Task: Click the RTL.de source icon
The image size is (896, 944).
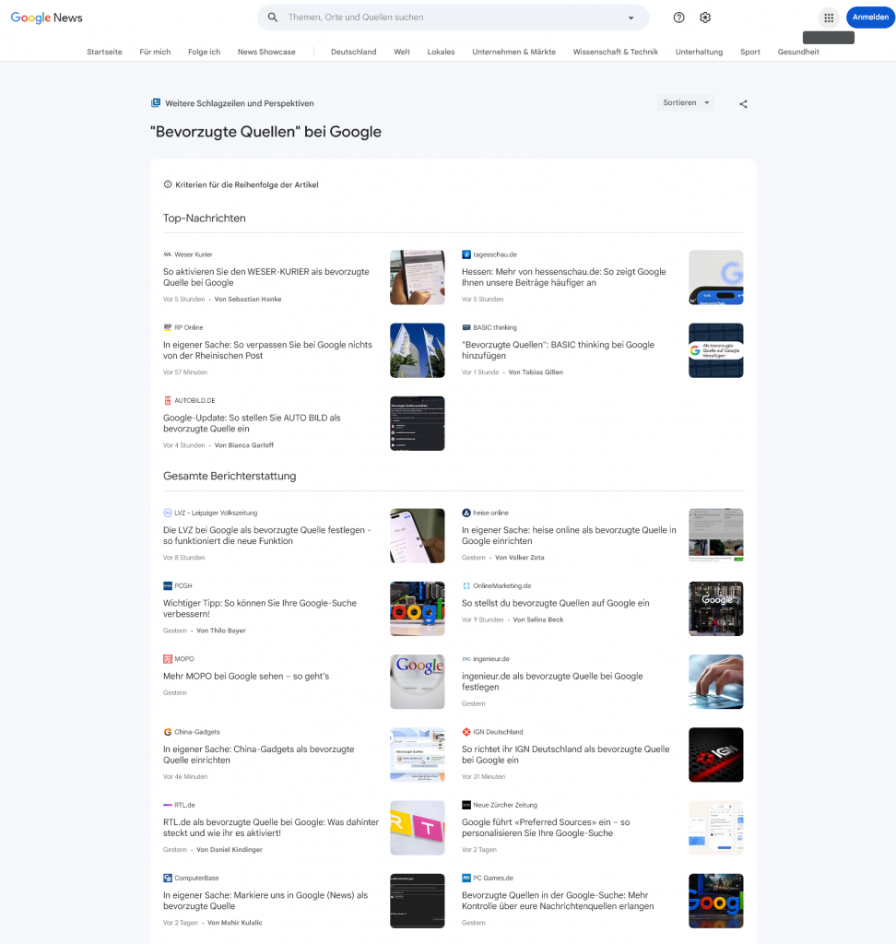Action: coord(168,805)
